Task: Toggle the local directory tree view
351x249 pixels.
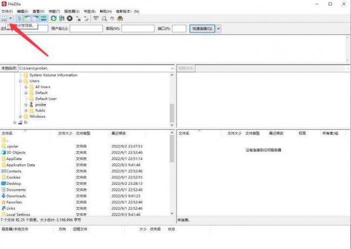Action: (x=28, y=18)
